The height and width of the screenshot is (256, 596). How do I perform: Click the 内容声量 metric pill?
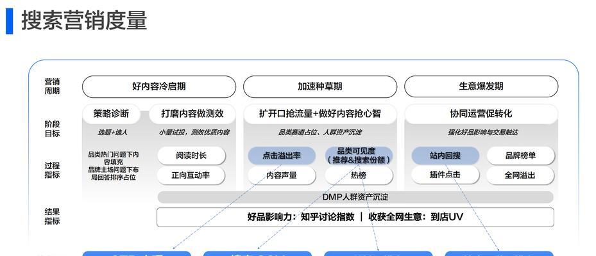point(282,175)
